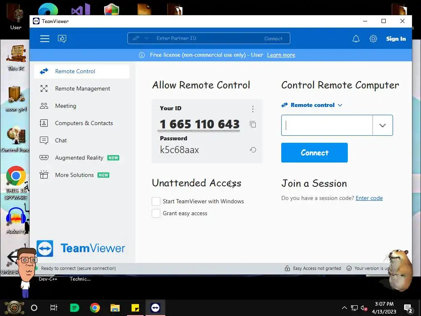Click the password text k5c68aax
Viewport: 421px width, 316px height.
(179, 150)
